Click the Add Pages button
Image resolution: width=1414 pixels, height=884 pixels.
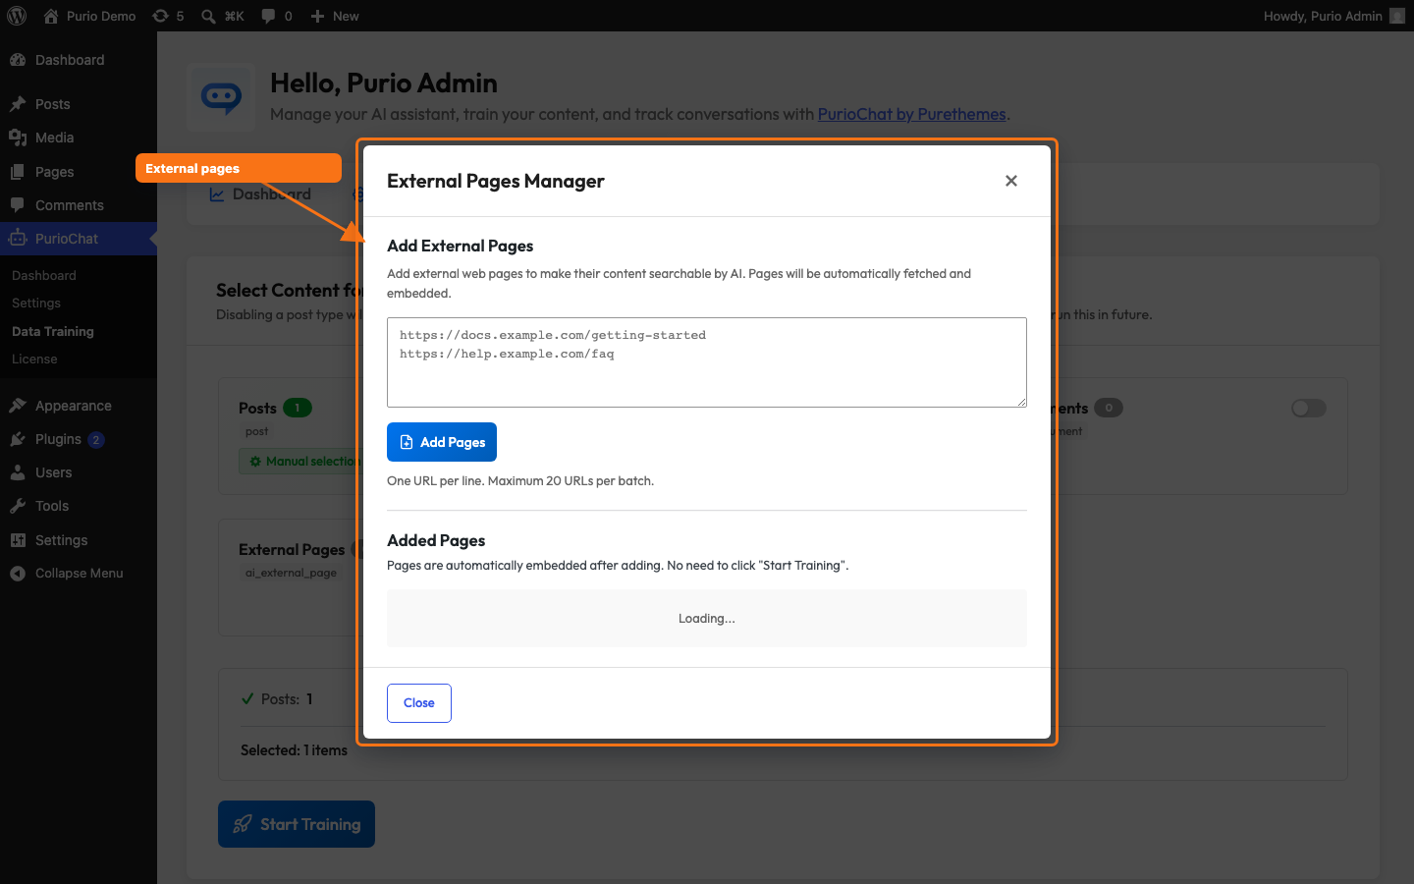(x=442, y=442)
